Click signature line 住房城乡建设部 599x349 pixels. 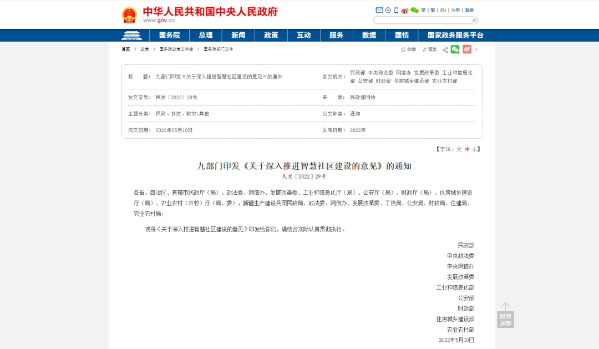click(x=455, y=319)
